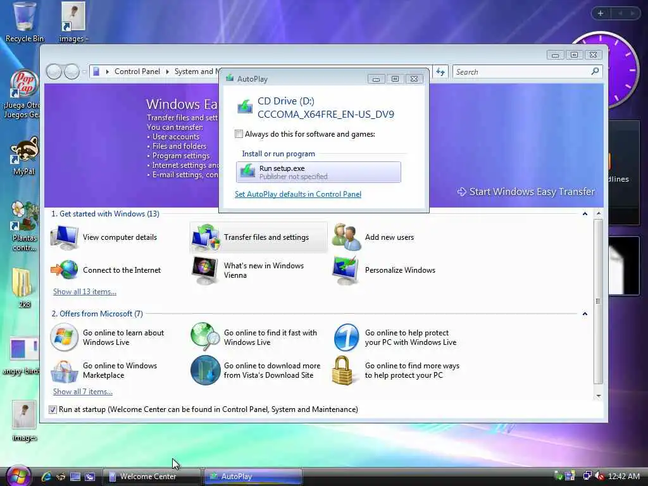Screen dimensions: 648x486
Task: Expand the Control Panel breadcrumb arrow
Action: [167, 72]
